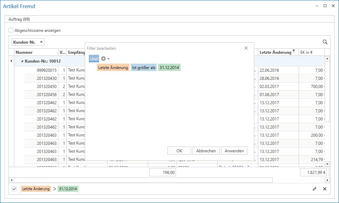The image size is (339, 203).
Task: Open the dropdown arrow next to the plus icon
Action: pos(108,59)
